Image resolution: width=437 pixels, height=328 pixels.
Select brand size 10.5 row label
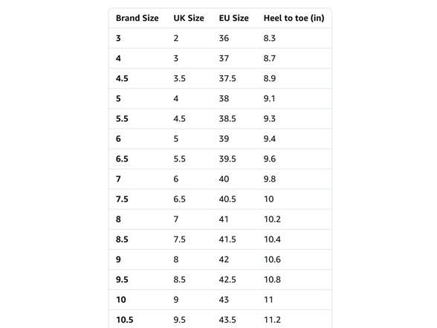coord(125,319)
